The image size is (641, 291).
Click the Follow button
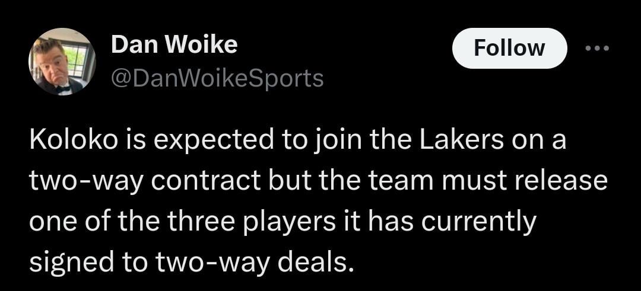coord(509,48)
